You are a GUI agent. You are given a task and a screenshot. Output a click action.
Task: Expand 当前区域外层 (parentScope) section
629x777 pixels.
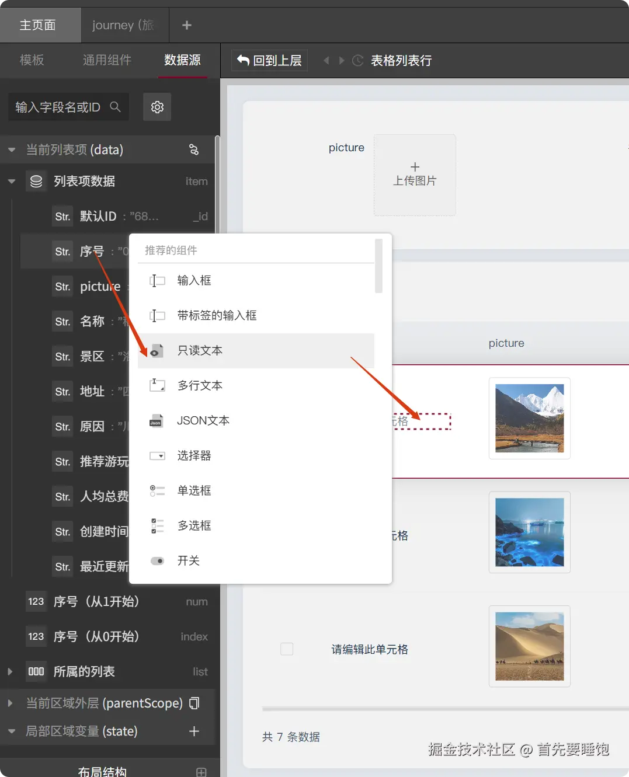[x=10, y=703]
